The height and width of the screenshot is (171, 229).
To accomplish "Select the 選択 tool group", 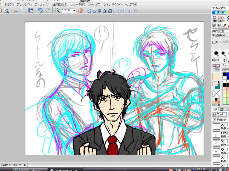I will click(x=215, y=19).
